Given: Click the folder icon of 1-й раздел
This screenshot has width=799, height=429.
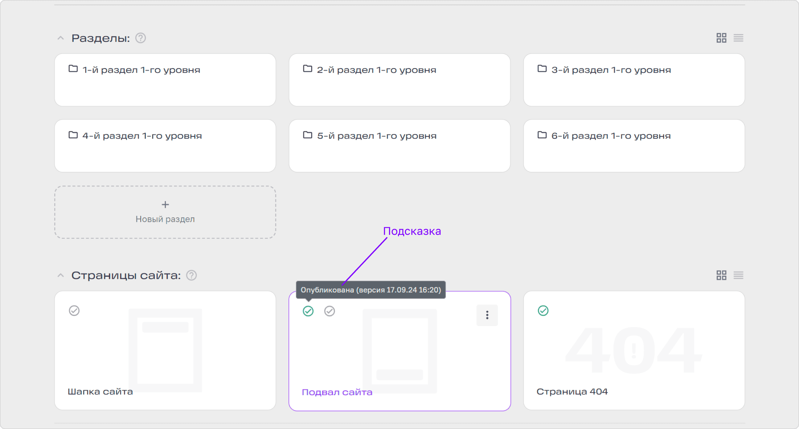Looking at the screenshot, I should (x=73, y=68).
